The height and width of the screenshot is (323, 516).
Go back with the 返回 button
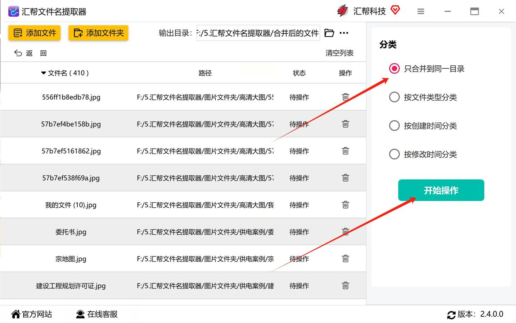pyautogui.click(x=30, y=53)
